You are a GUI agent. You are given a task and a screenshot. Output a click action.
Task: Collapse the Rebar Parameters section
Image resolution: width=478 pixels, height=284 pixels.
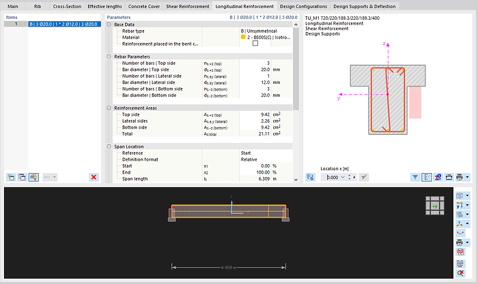109,57
